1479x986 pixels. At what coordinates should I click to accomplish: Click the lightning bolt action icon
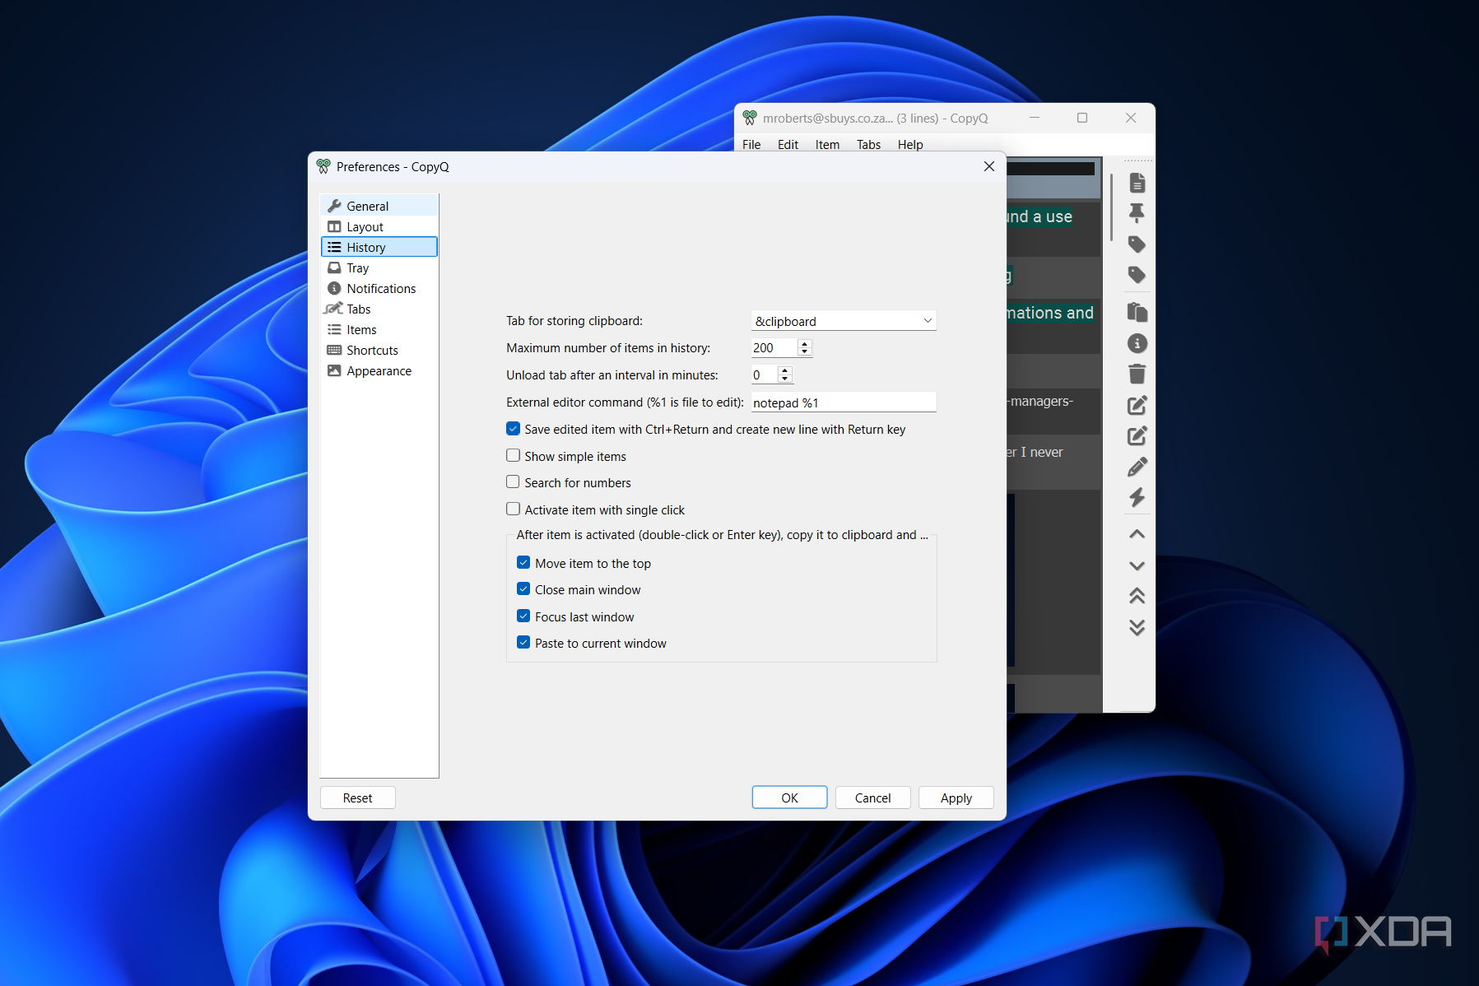[1137, 497]
